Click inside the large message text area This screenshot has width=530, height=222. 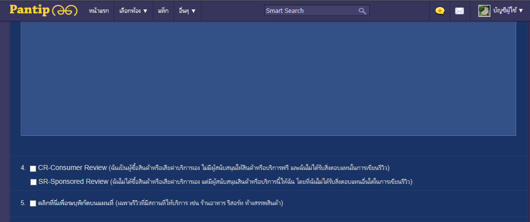coord(268,78)
